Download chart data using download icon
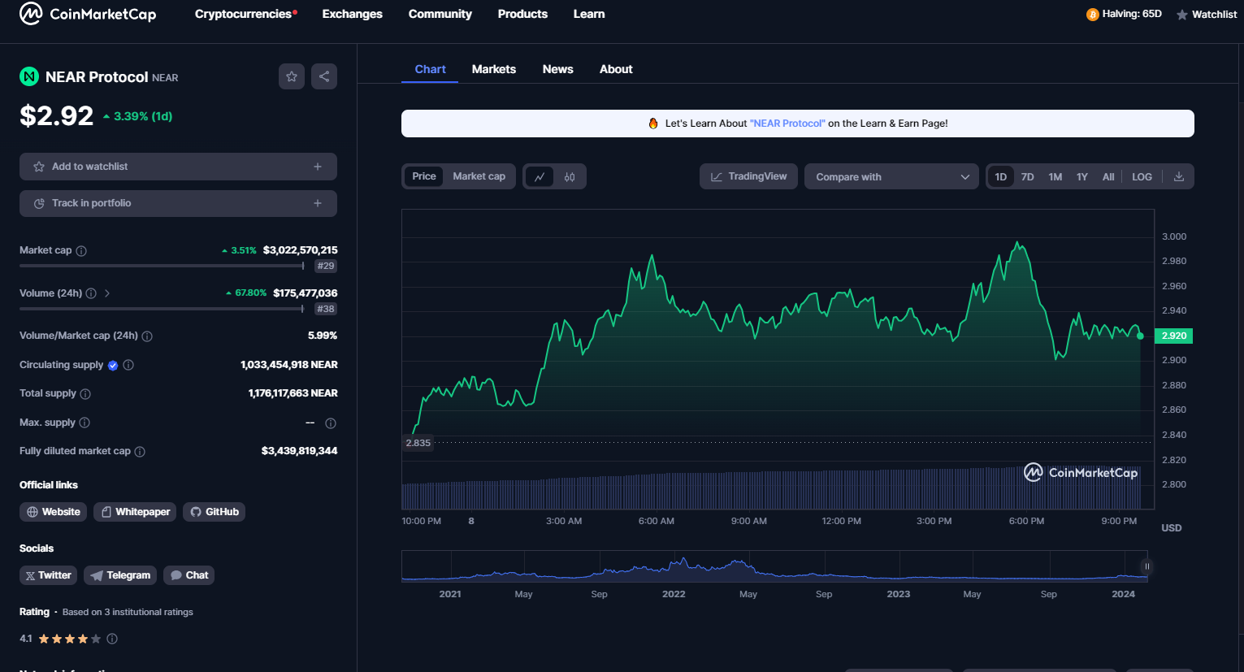The width and height of the screenshot is (1244, 672). (1179, 176)
